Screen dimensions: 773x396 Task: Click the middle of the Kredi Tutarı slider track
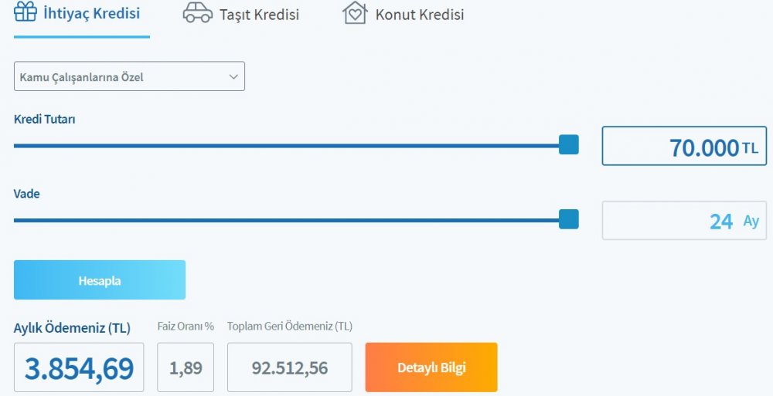[287, 146]
